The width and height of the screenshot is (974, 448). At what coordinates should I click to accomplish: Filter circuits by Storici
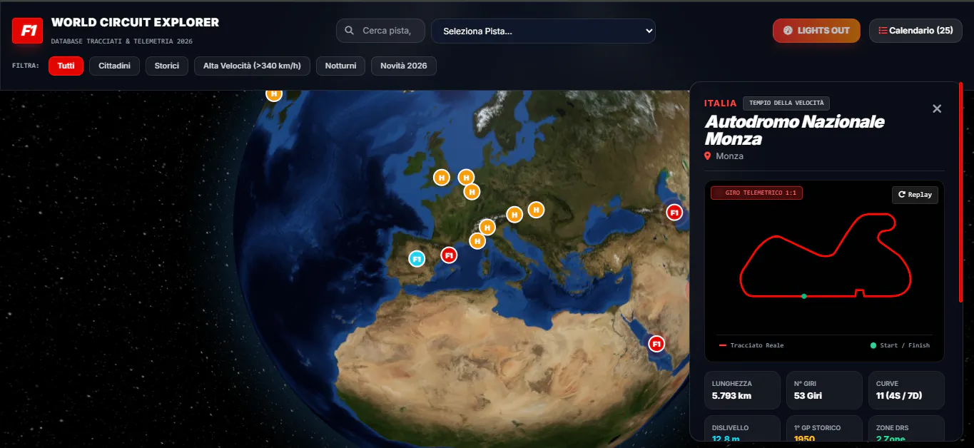[167, 66]
